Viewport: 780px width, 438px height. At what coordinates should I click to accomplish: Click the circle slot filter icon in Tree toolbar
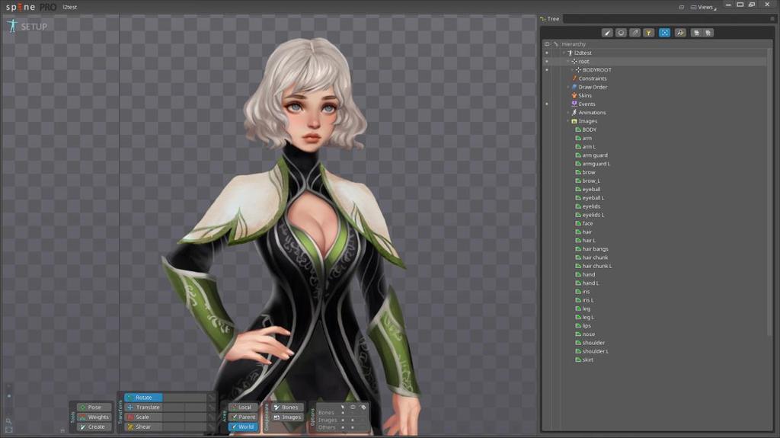click(x=621, y=33)
